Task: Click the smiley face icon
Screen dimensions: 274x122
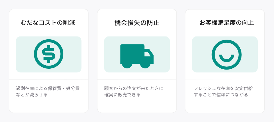Action: pyautogui.click(x=226, y=54)
